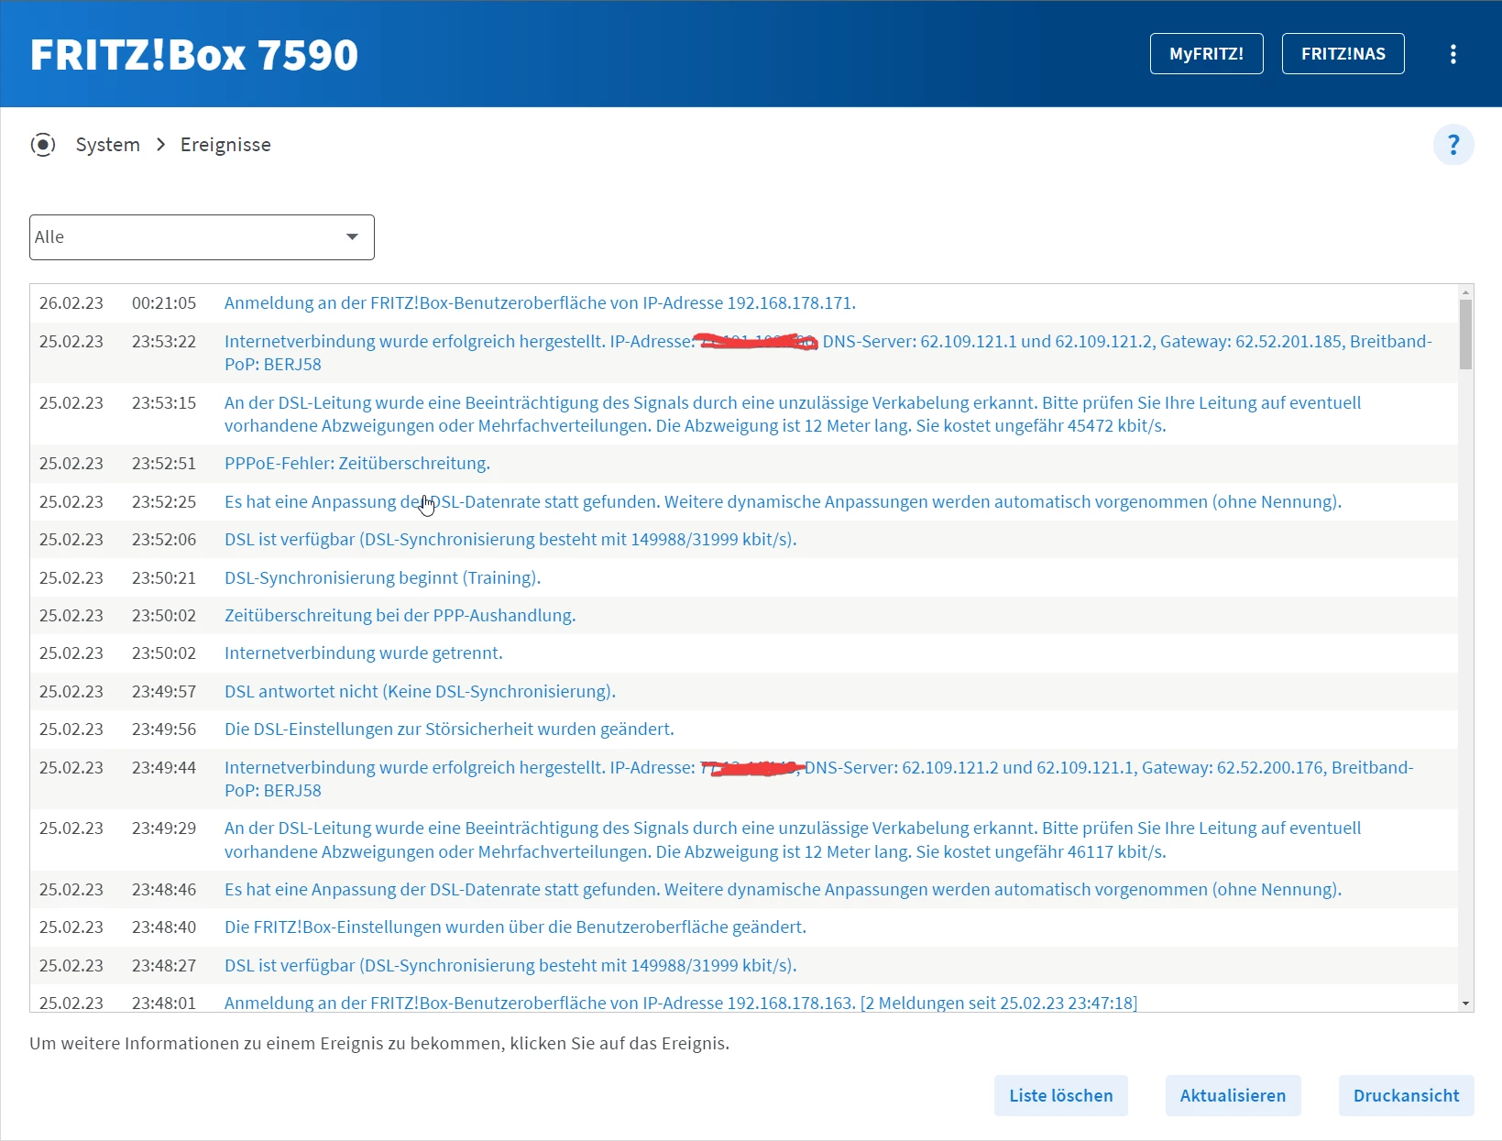Open FRITZ!NAS storage
Image resolution: width=1502 pixels, height=1141 pixels.
[1343, 54]
